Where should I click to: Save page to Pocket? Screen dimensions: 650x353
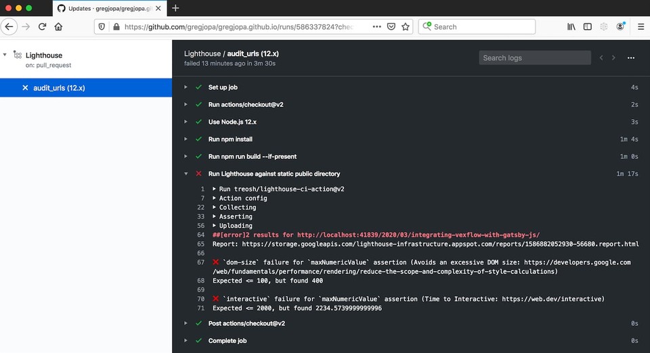click(x=391, y=26)
